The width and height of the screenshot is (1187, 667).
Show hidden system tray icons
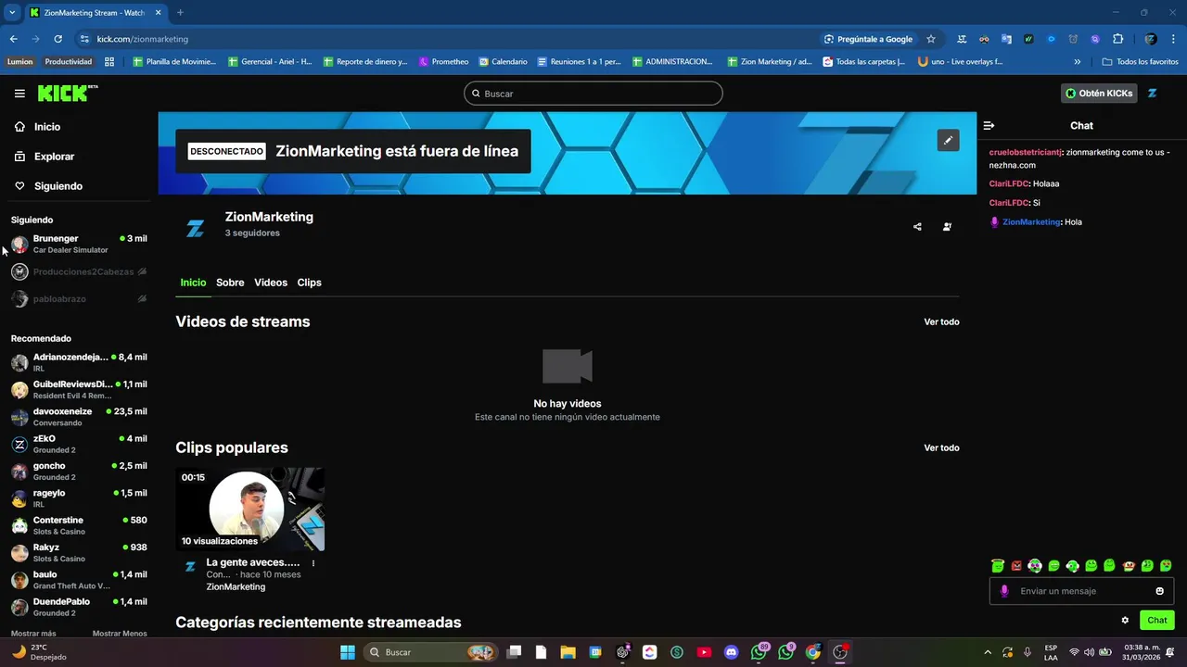pos(987,652)
